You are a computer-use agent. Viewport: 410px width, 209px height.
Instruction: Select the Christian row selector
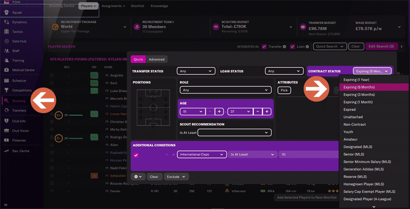point(52,122)
